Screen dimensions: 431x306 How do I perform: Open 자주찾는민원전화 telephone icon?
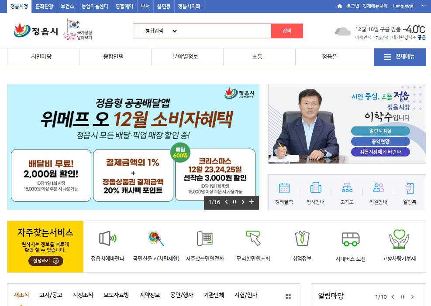tap(205, 238)
